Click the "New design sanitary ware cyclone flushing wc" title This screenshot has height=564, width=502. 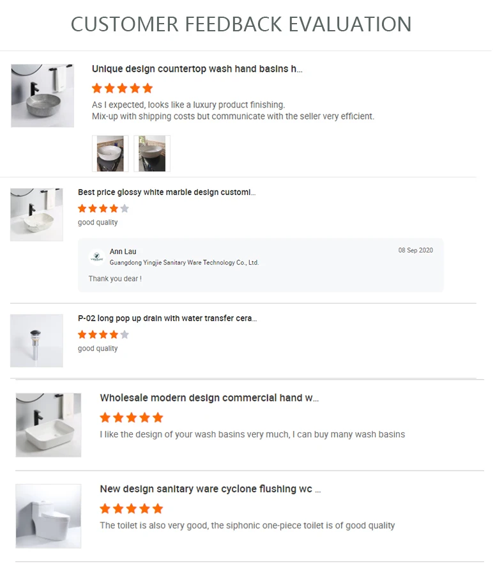click(x=210, y=489)
